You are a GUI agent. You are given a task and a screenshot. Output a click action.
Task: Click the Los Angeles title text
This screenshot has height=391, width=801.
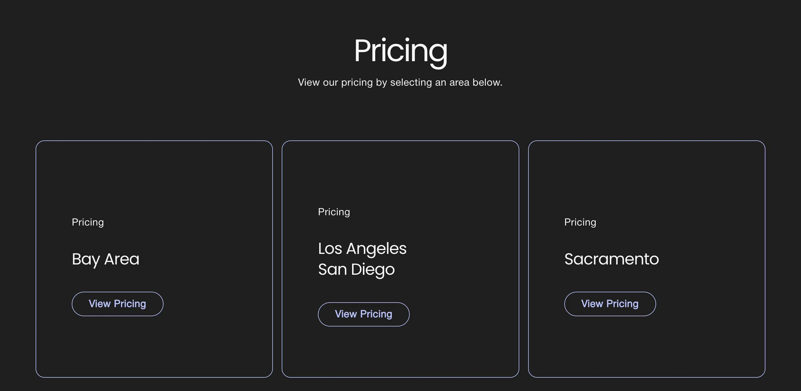[362, 248]
